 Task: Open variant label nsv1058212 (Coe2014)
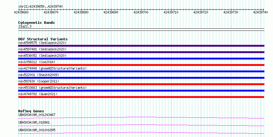point(37,62)
